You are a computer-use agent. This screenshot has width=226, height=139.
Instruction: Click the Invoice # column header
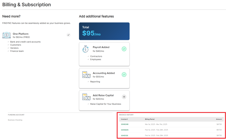tap(124, 119)
